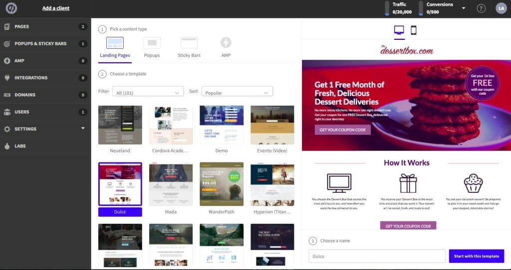Select the Neueland template thumbnail

click(x=120, y=125)
